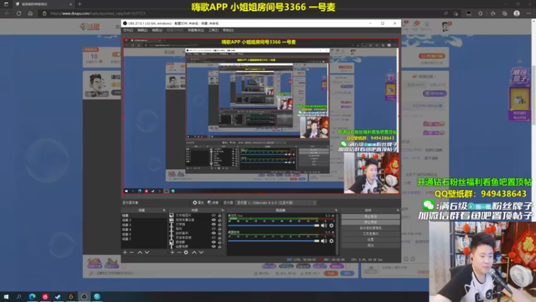536x302 pixels.
Task: Add a new source with plus button
Action: pyautogui.click(x=172, y=252)
